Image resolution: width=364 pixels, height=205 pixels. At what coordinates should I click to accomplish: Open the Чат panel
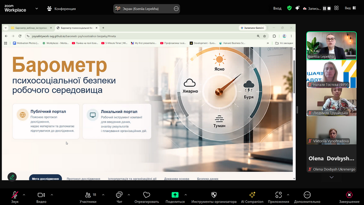pos(119,195)
